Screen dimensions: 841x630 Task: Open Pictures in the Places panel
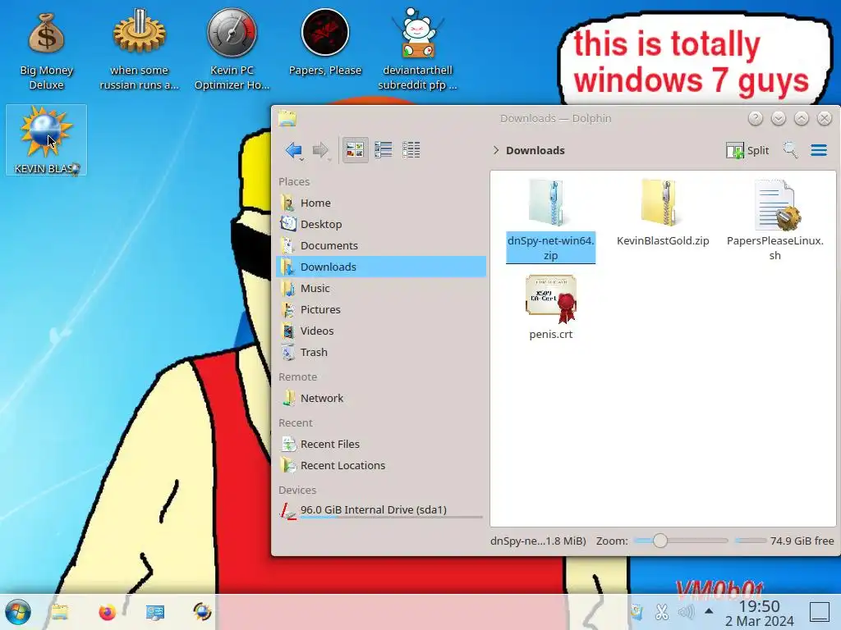tap(381, 309)
